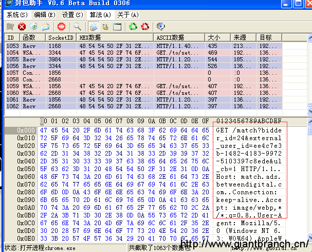Click packet list scrollbar down arrow
Image resolution: width=312 pixels, height=252 pixels.
(309, 111)
